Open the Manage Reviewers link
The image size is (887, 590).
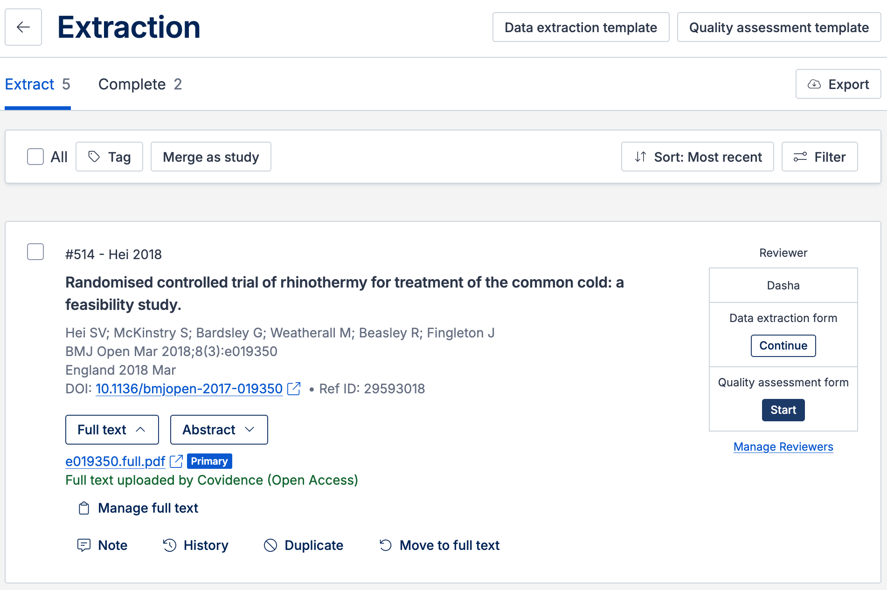pyautogui.click(x=783, y=447)
